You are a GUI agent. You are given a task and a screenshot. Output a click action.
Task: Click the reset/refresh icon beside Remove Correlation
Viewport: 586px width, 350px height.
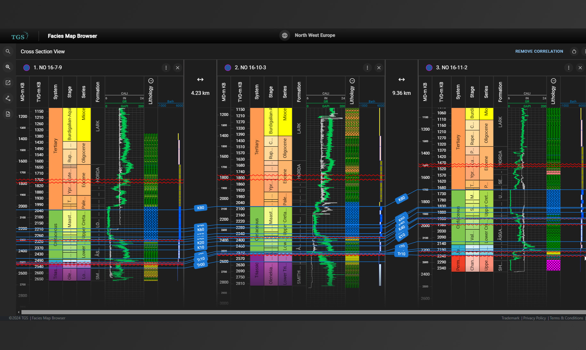[574, 51]
